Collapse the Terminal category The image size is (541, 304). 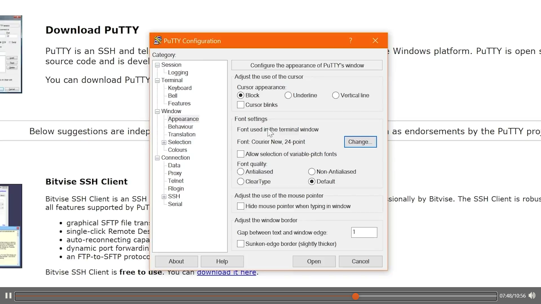pos(157,81)
